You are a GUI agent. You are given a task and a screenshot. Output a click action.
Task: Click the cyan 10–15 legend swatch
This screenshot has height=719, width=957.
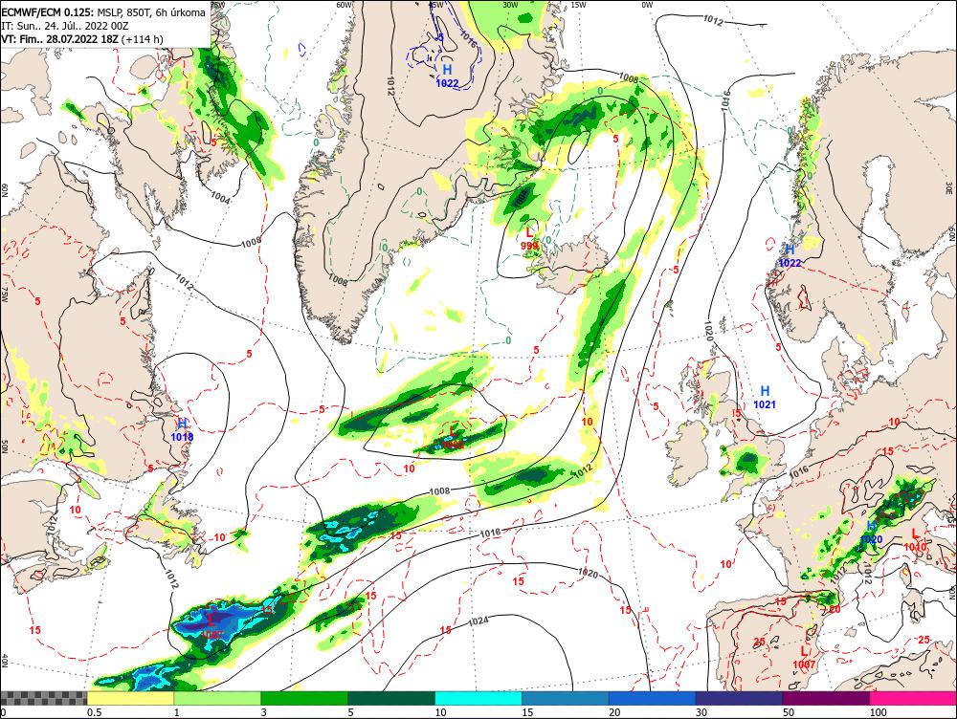[478, 698]
